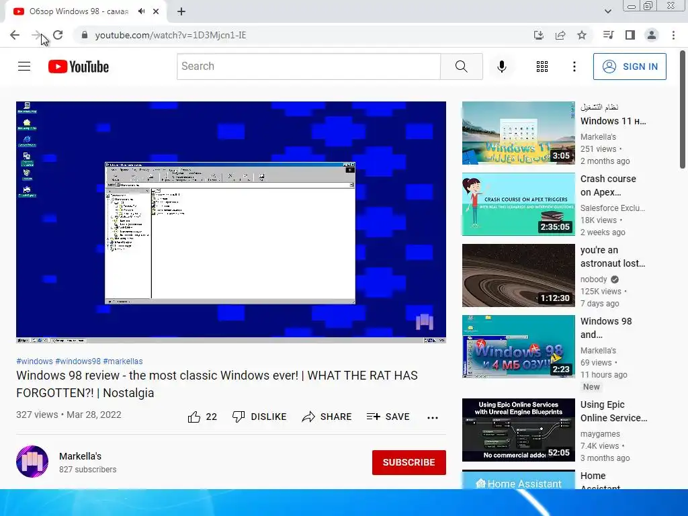Share this page from address bar

coord(560,35)
